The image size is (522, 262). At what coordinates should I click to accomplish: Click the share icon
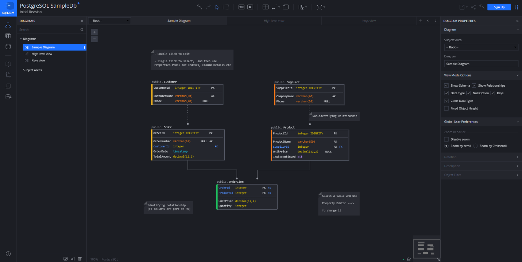(473, 7)
